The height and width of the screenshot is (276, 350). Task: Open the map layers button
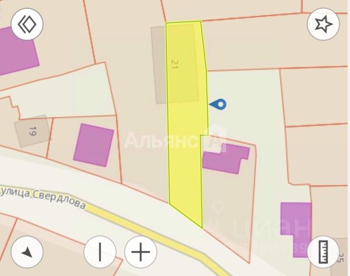27,24
